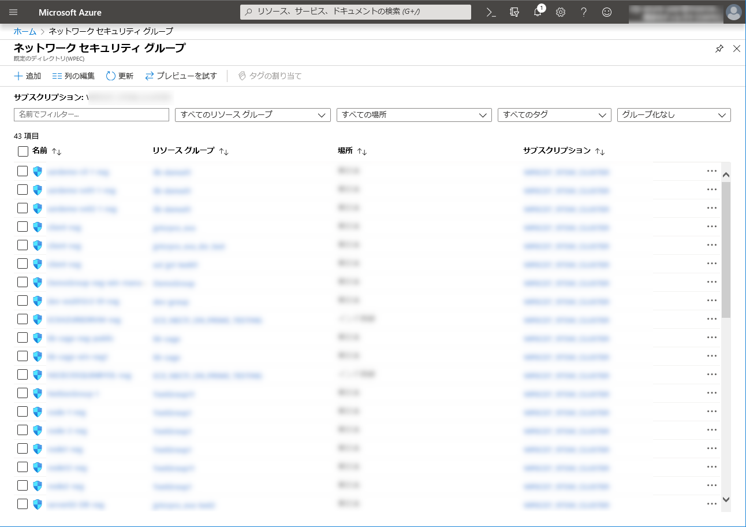The height and width of the screenshot is (527, 746).
Task: Click 列の編集 in the toolbar
Action: [x=73, y=76]
